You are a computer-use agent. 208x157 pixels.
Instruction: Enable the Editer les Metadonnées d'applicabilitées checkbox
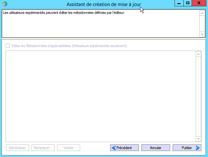point(8,46)
